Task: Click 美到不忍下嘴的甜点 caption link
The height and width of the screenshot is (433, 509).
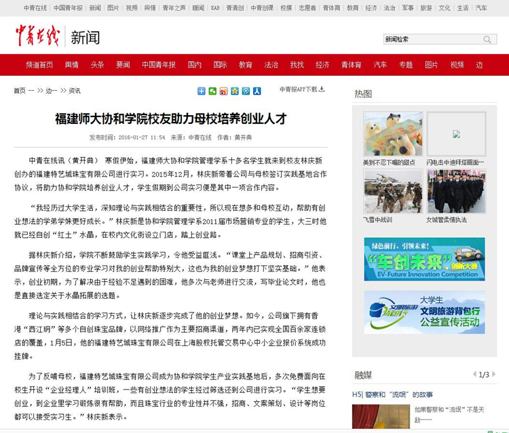Action: (x=389, y=163)
